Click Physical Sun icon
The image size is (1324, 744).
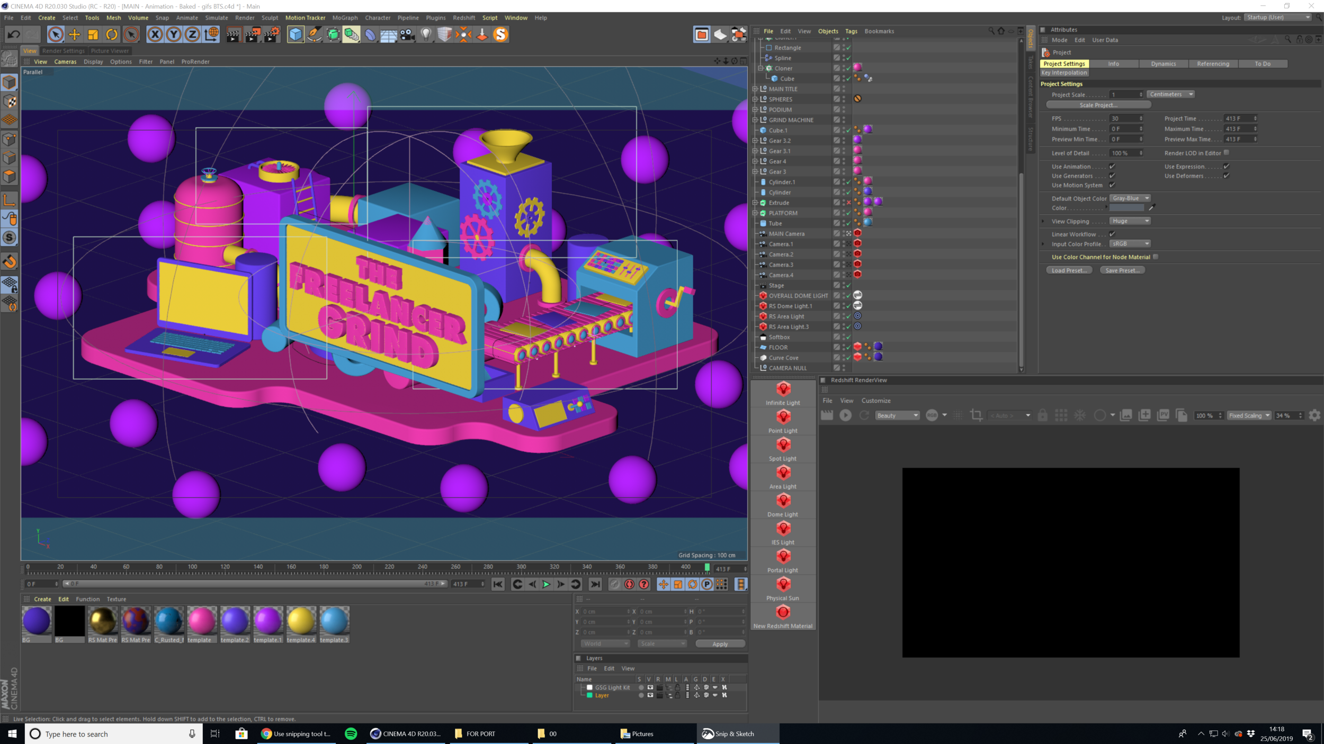tap(783, 585)
